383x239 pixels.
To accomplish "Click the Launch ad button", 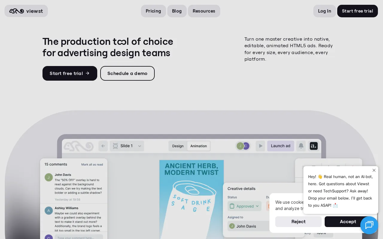I will tap(281, 146).
